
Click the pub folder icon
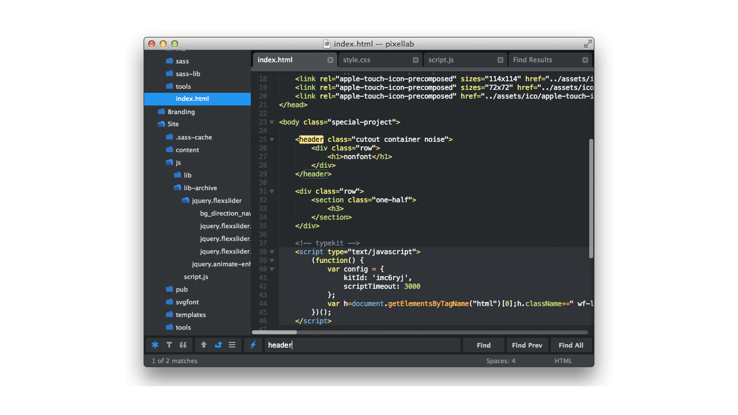pyautogui.click(x=170, y=289)
